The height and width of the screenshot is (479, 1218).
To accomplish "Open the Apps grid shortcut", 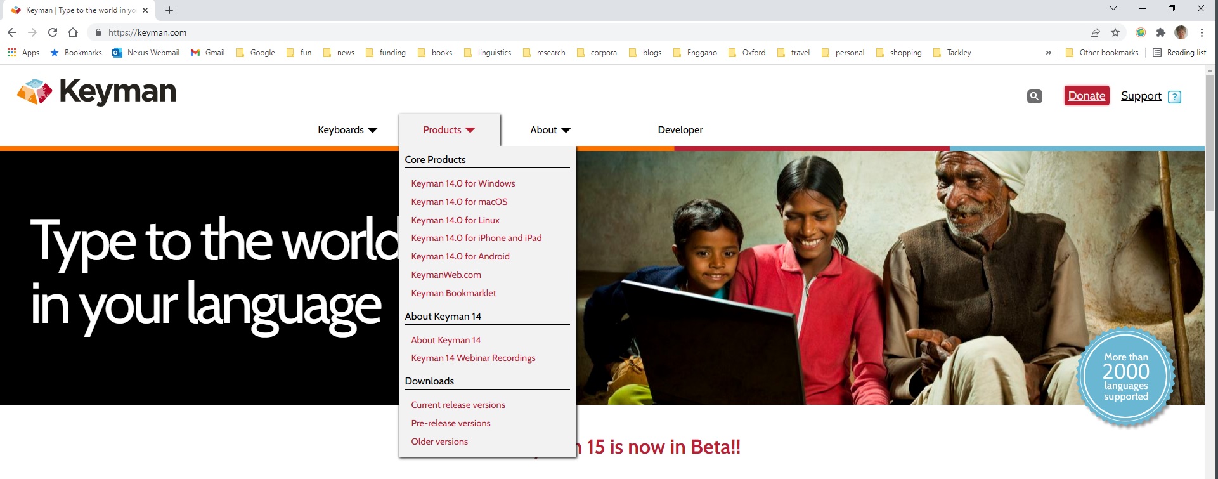I will click(x=23, y=53).
